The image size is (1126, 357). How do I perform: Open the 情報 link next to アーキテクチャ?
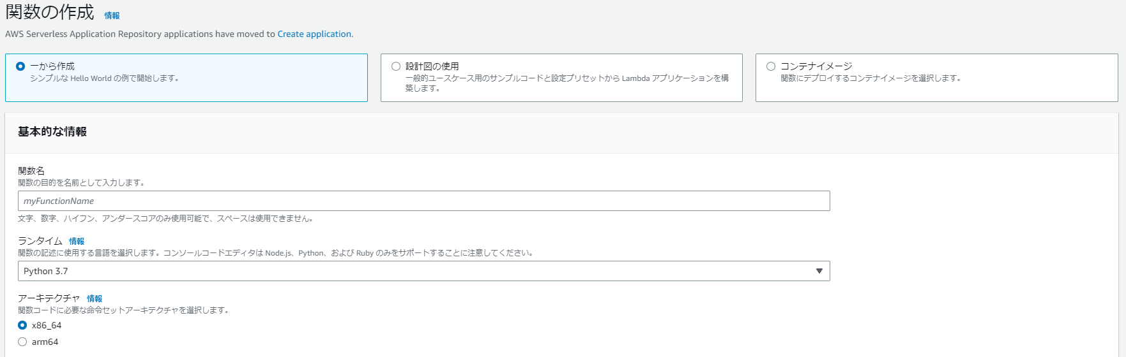95,298
